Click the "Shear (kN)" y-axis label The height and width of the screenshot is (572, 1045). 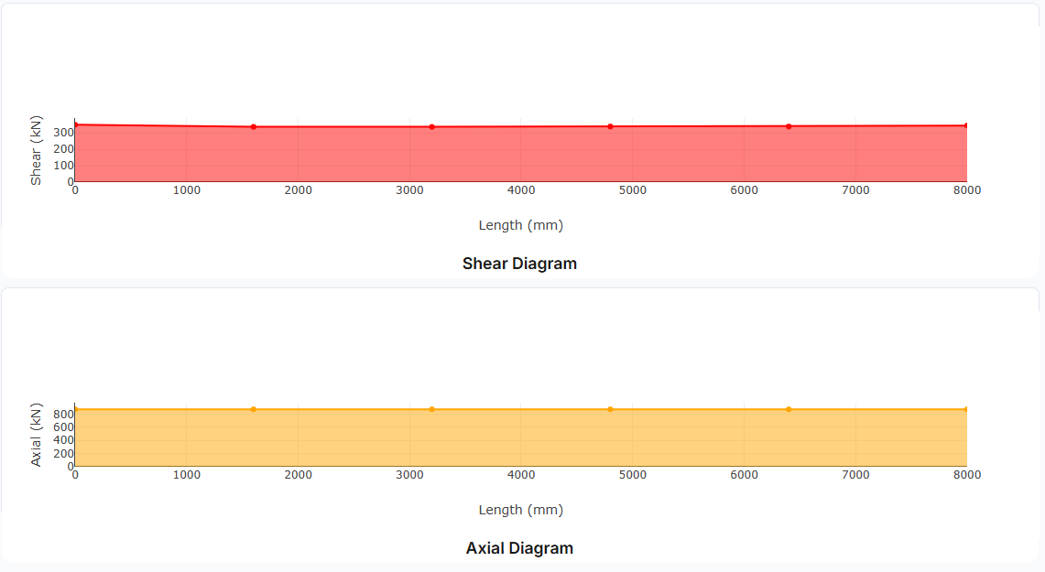[x=37, y=154]
